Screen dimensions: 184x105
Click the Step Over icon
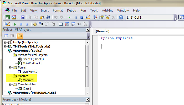(47, 24)
